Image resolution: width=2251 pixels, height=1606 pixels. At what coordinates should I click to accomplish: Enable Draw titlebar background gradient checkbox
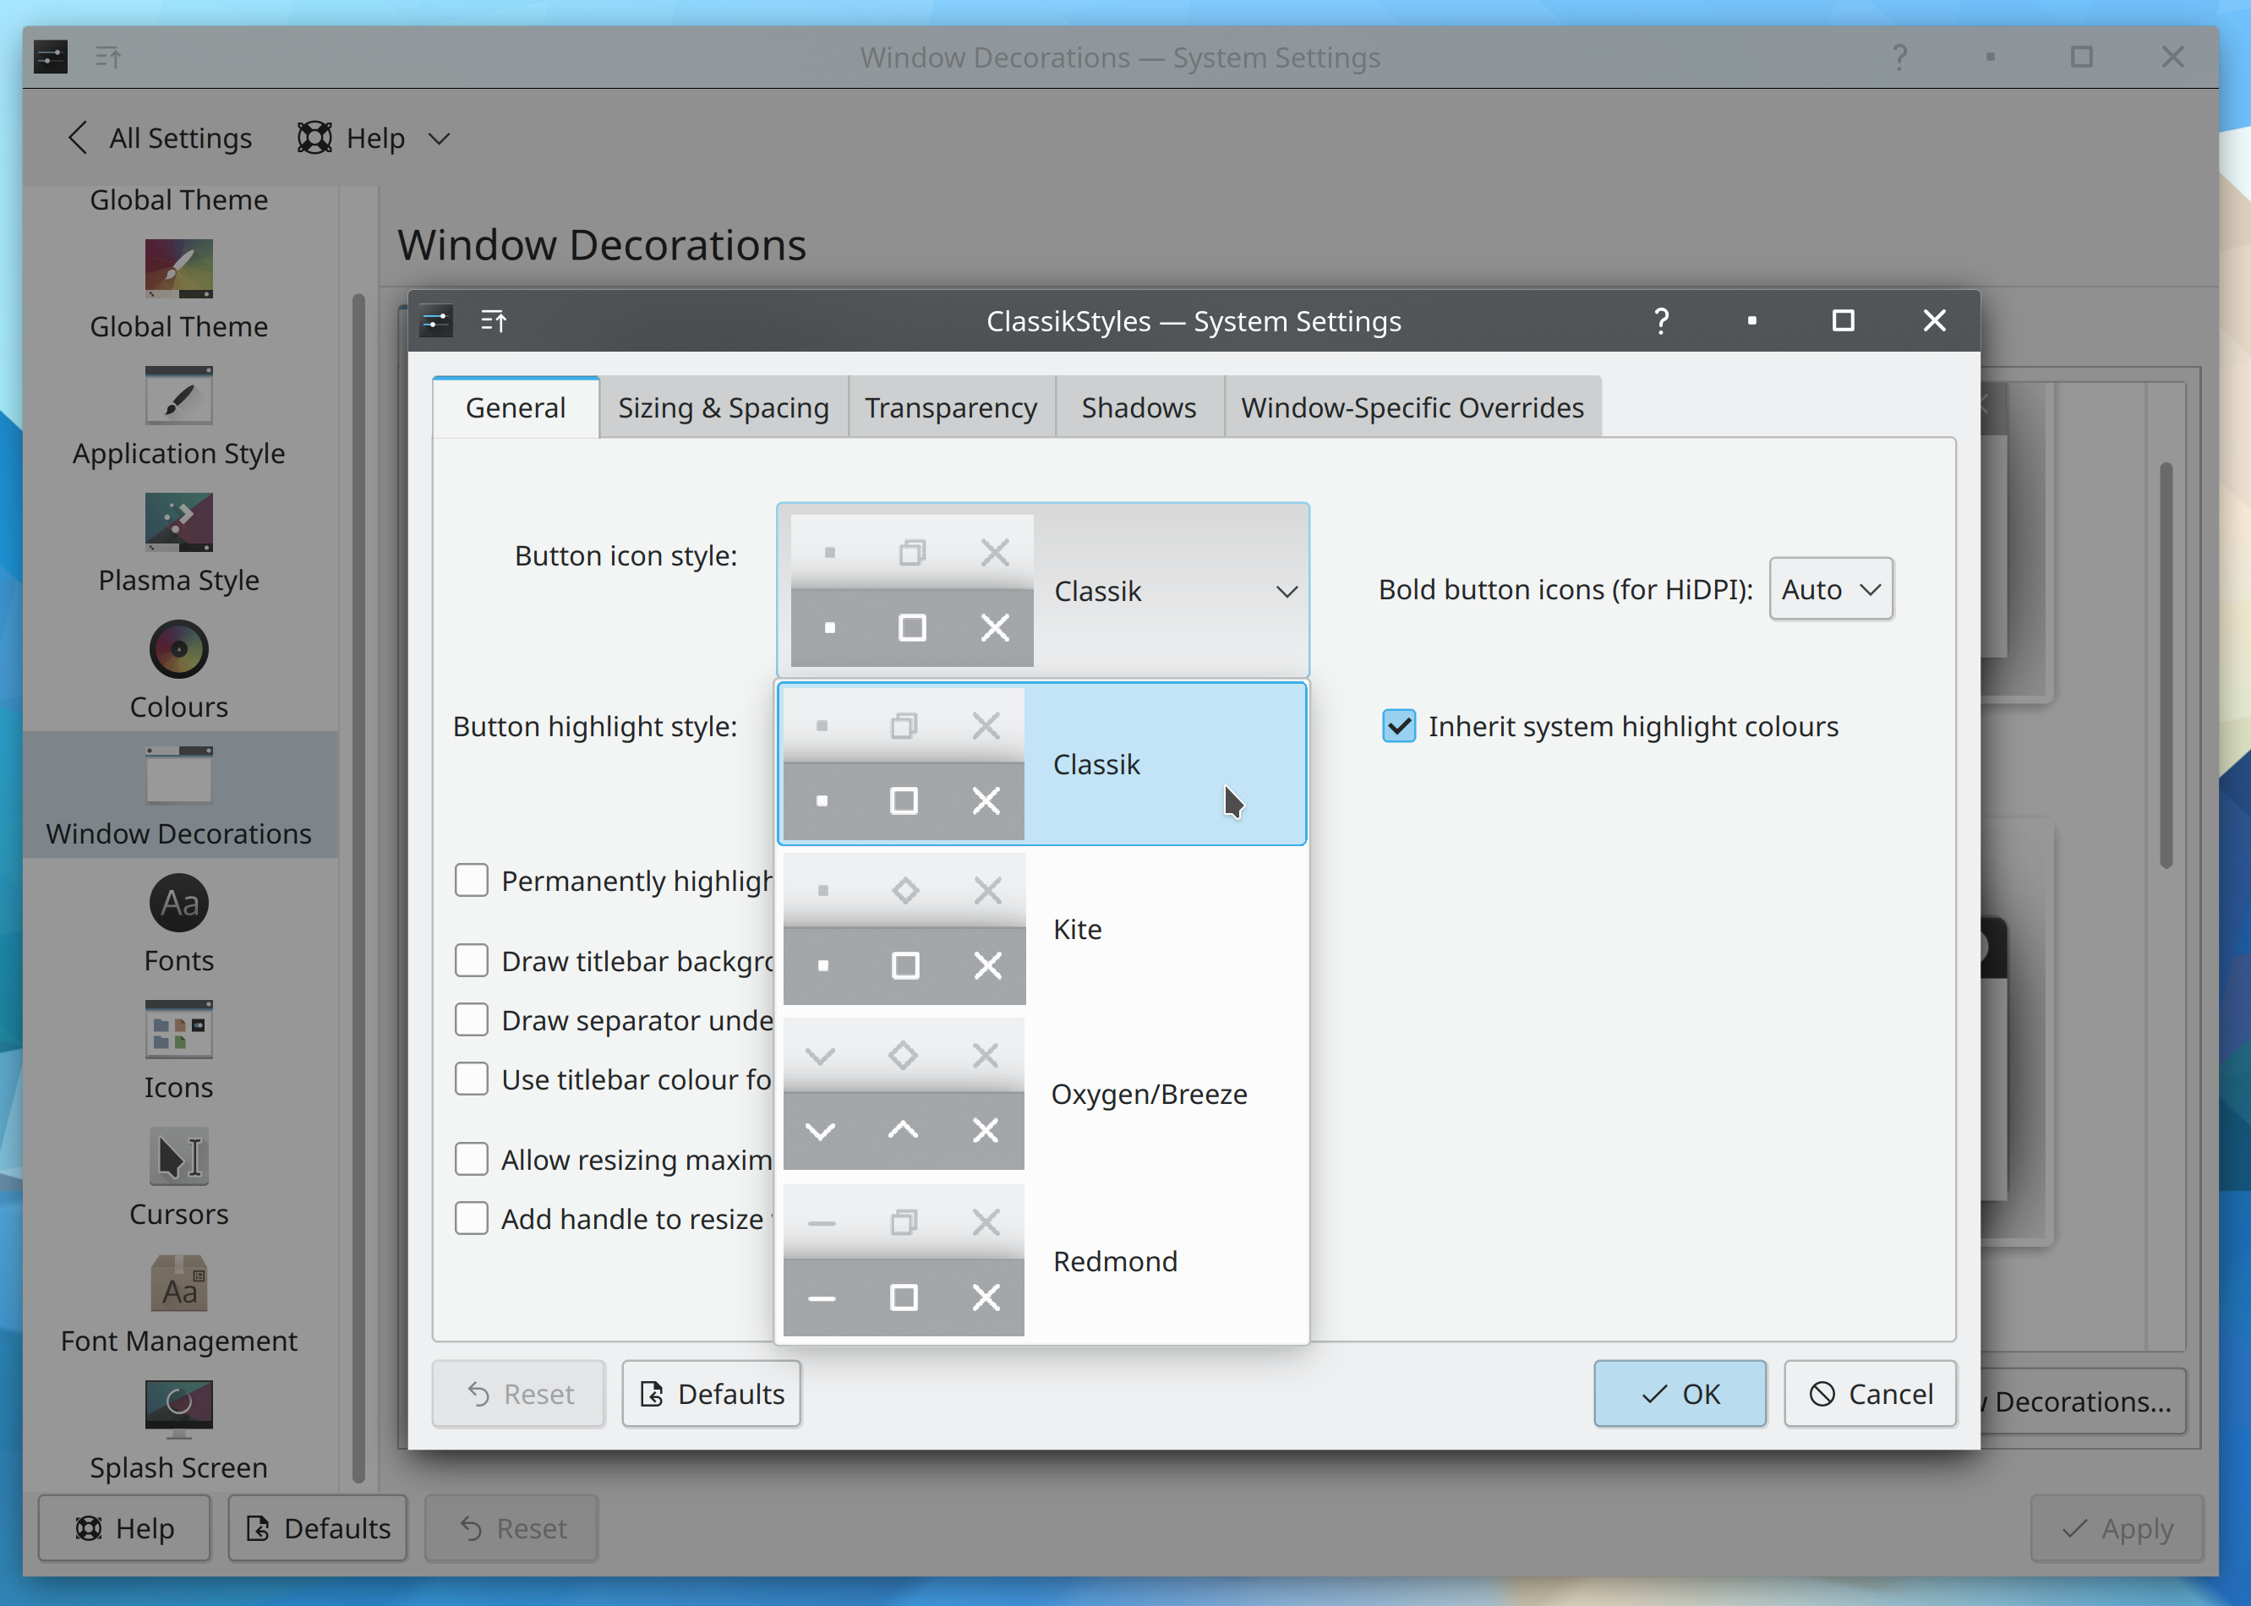(473, 959)
